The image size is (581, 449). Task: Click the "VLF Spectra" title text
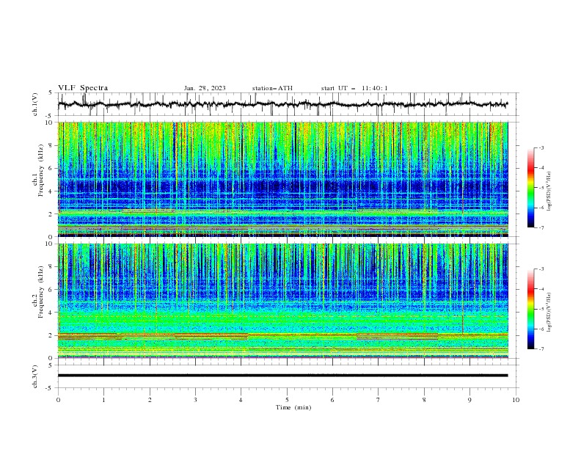pyautogui.click(x=83, y=88)
